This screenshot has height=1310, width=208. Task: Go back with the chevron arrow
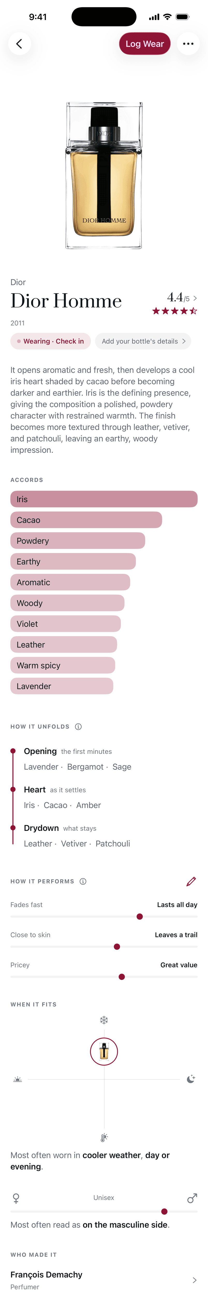(x=19, y=44)
